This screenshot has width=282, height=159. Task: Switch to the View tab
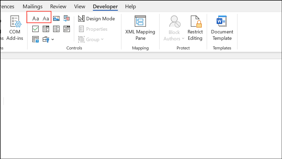pos(79,6)
